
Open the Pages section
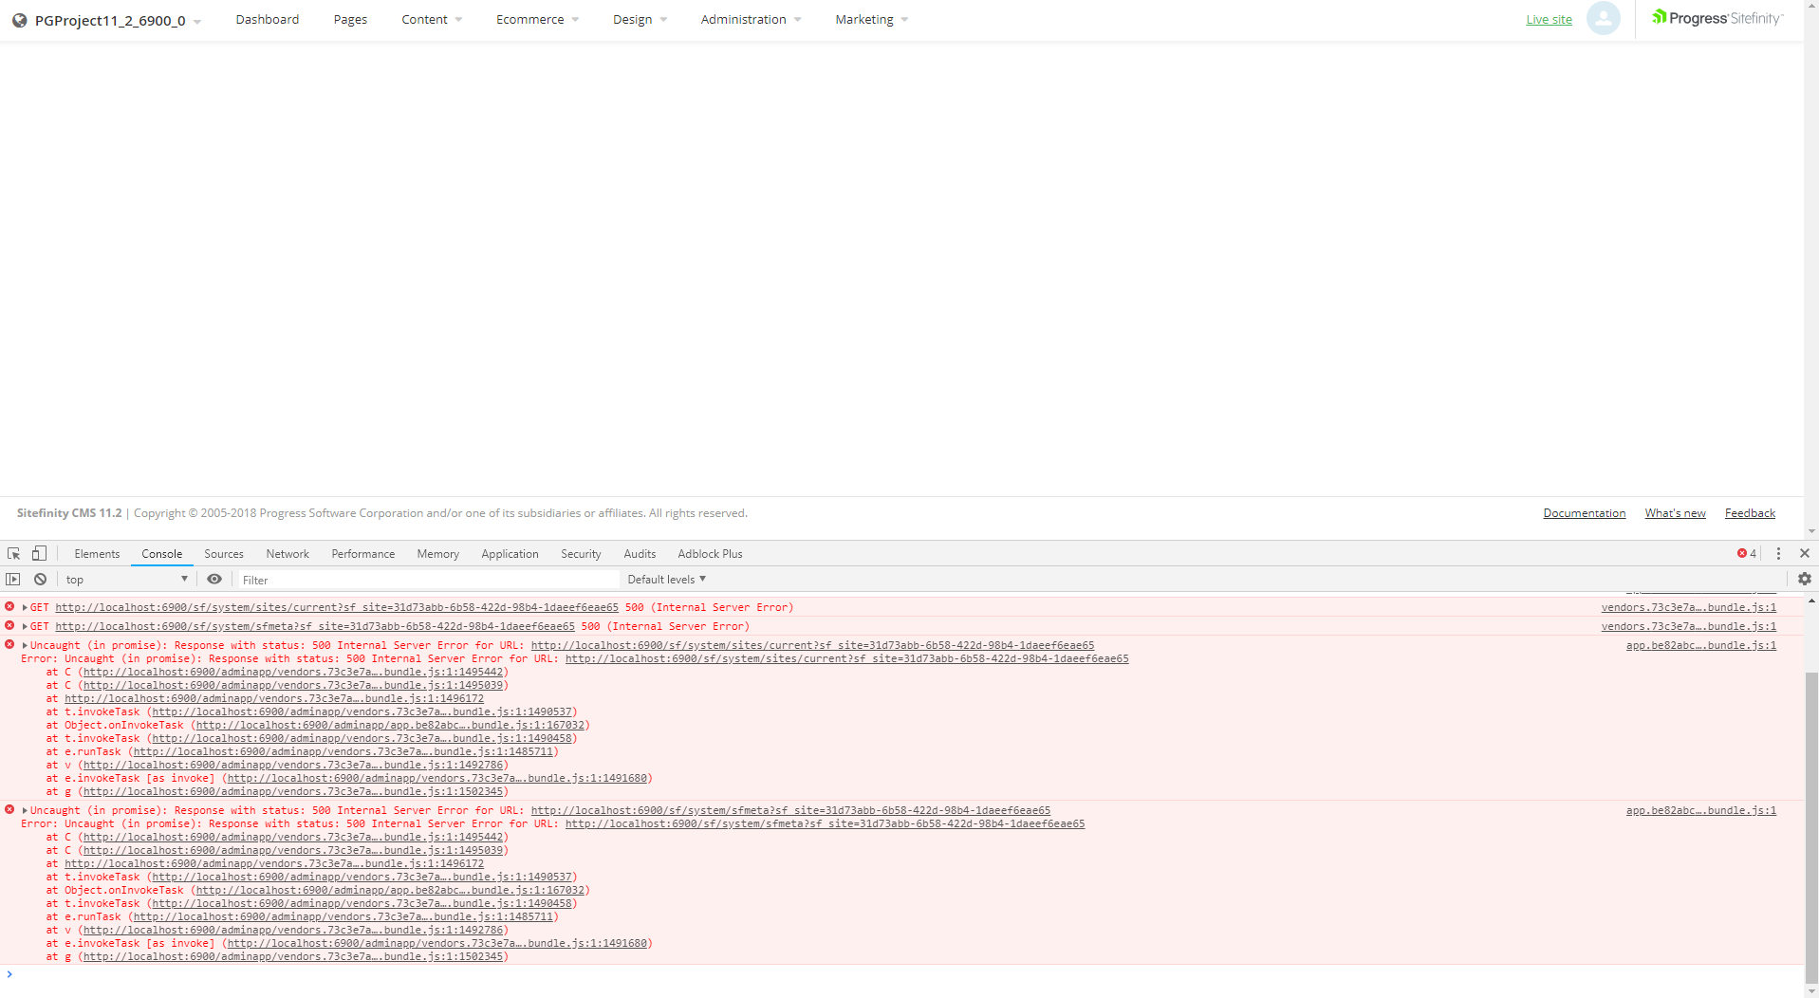pos(350,19)
